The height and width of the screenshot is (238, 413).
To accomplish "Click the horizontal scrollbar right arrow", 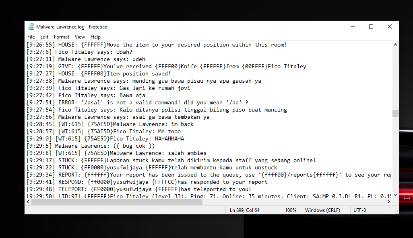I will pos(388,202).
